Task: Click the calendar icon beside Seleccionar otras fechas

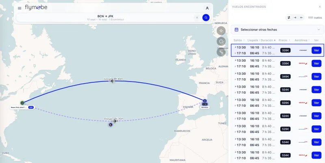Action: click(236, 30)
